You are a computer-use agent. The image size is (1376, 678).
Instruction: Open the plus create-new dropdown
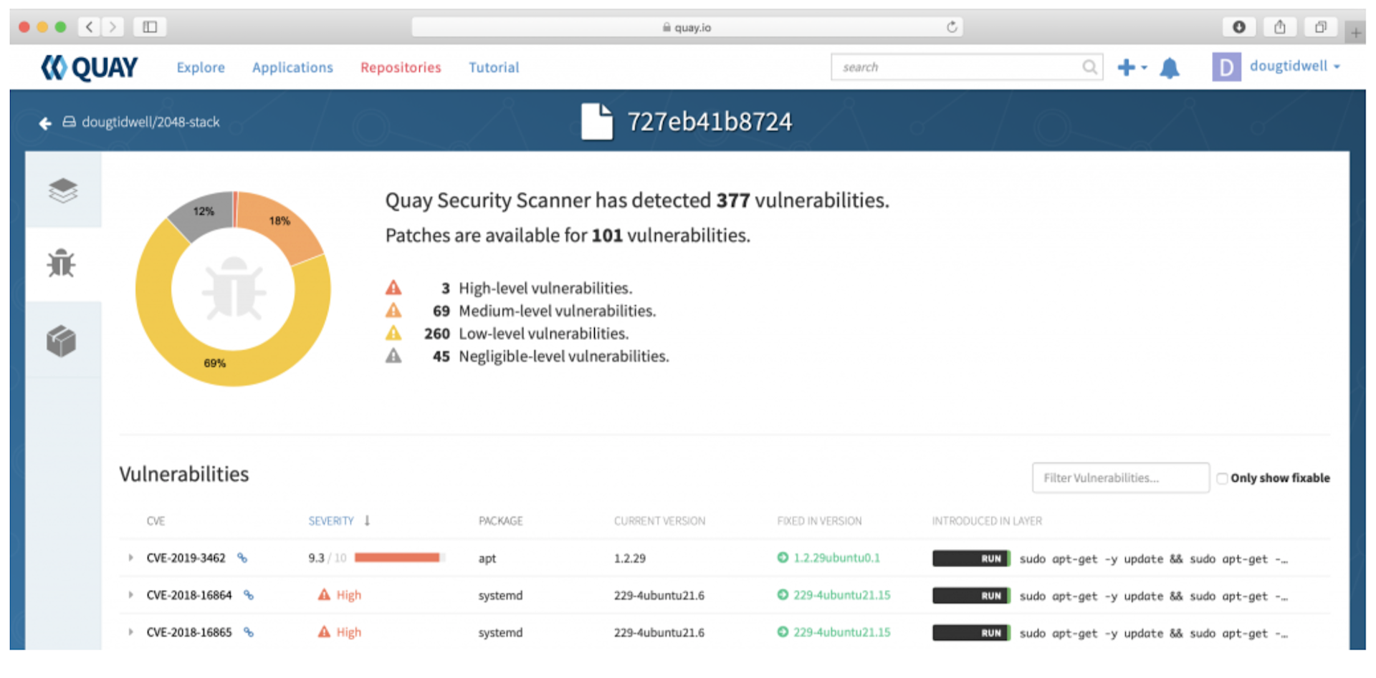click(1131, 67)
